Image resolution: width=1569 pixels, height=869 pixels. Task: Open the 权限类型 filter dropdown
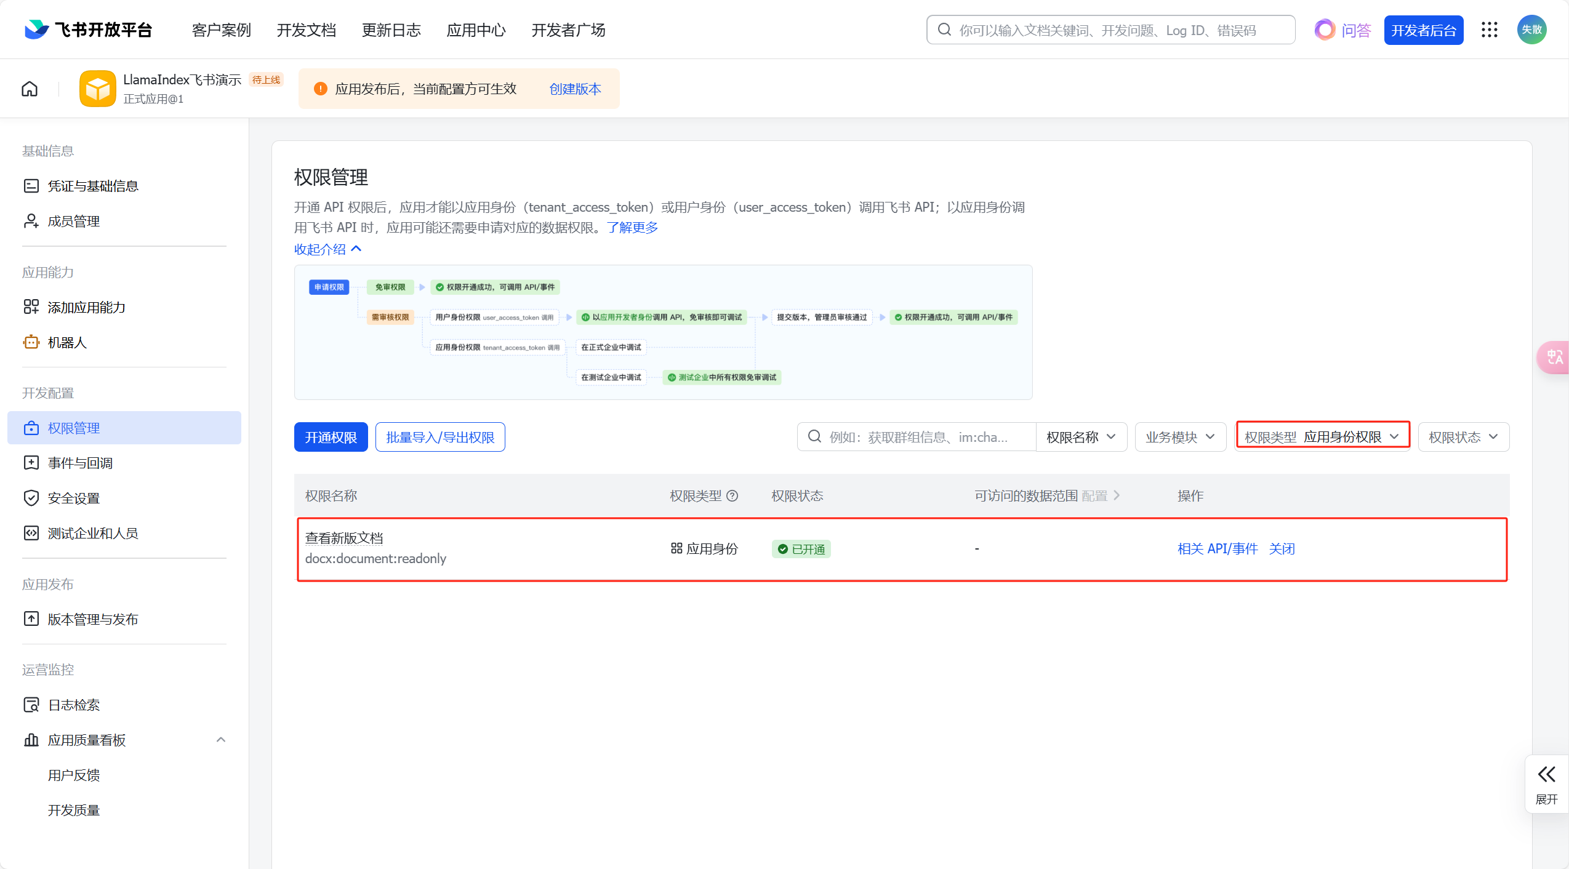[x=1322, y=437]
